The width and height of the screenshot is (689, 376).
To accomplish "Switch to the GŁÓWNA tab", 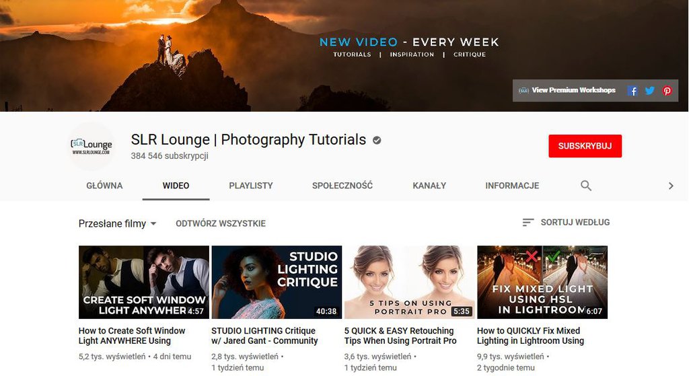I will point(104,186).
